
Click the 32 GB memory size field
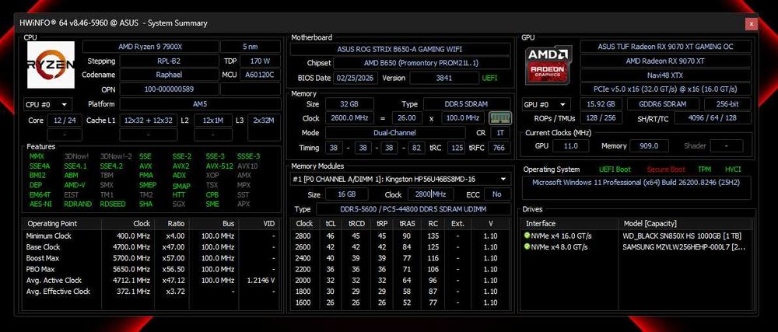(x=349, y=104)
